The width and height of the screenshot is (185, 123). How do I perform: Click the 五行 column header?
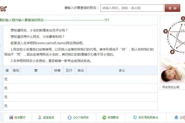tap(69, 70)
